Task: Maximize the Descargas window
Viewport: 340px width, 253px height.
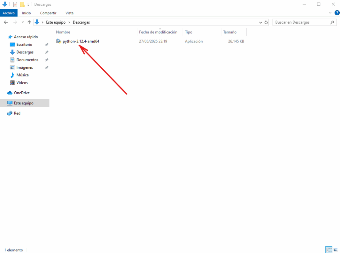Action: (x=318, y=4)
